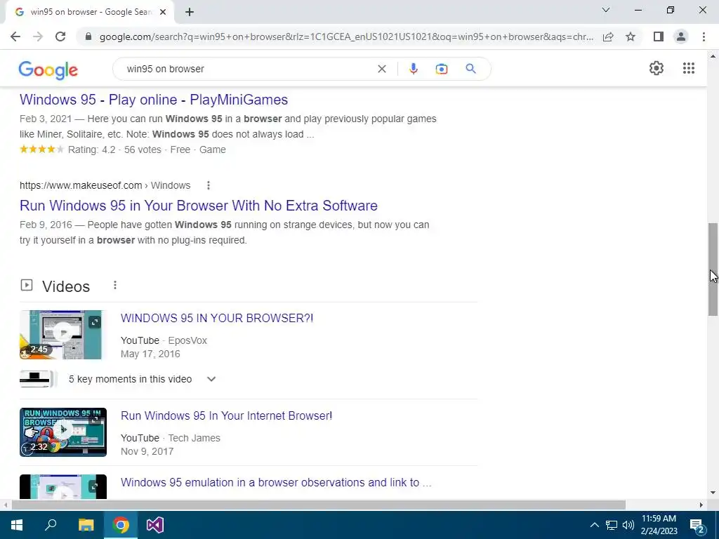Viewport: 719px width, 539px height.
Task: Open makeuseof result three-dot options
Action: click(x=208, y=185)
